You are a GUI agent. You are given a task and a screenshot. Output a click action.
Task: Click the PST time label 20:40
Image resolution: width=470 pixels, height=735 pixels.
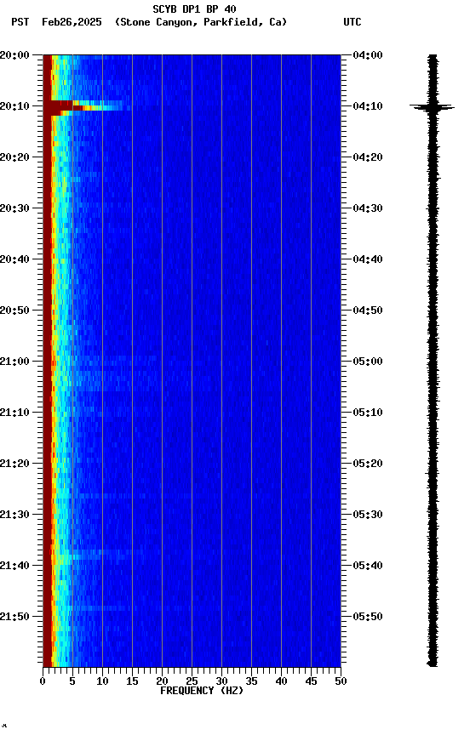pyautogui.click(x=14, y=259)
